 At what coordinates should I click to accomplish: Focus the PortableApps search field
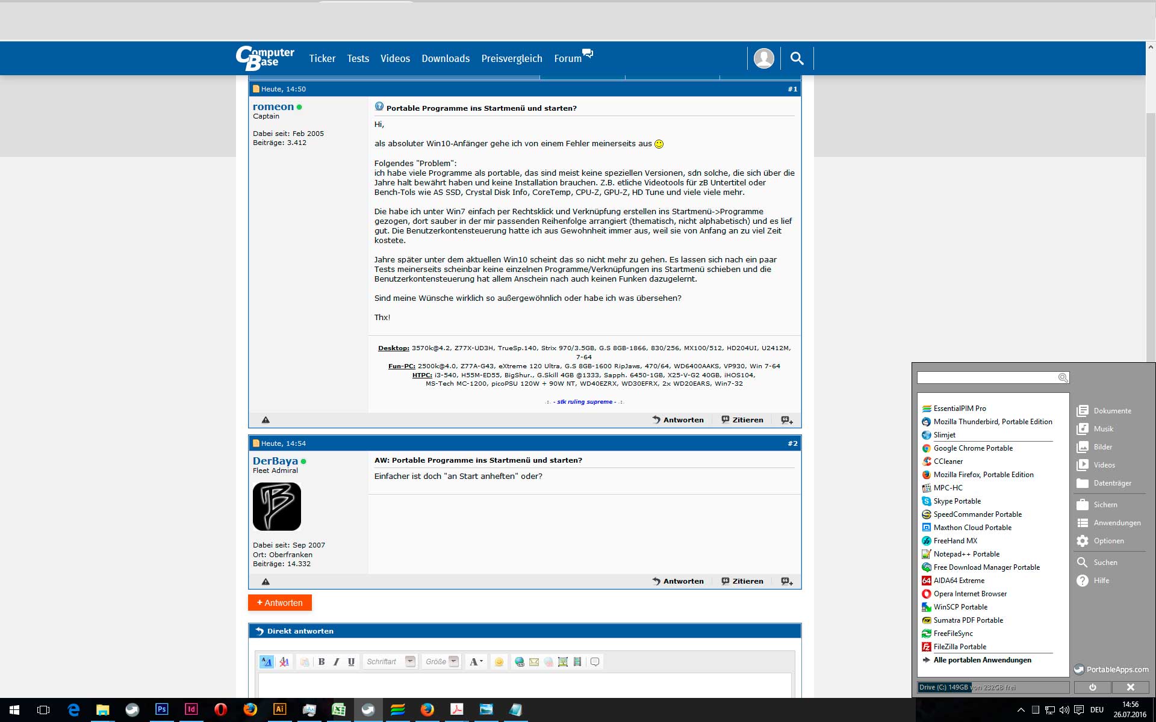pos(993,378)
